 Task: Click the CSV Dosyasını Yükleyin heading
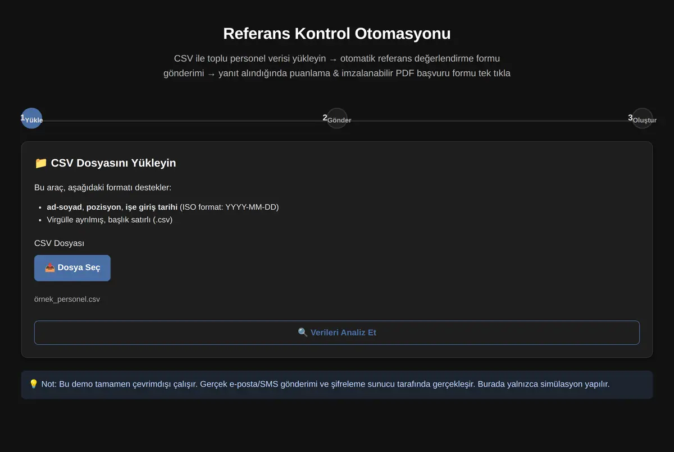pos(105,163)
